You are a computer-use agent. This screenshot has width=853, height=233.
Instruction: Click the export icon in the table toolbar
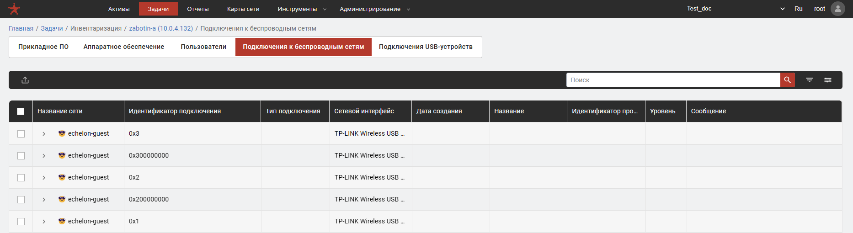pos(25,80)
